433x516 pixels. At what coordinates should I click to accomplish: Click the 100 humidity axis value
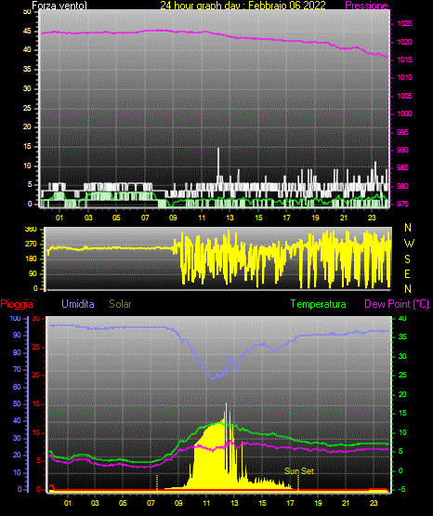click(x=15, y=318)
